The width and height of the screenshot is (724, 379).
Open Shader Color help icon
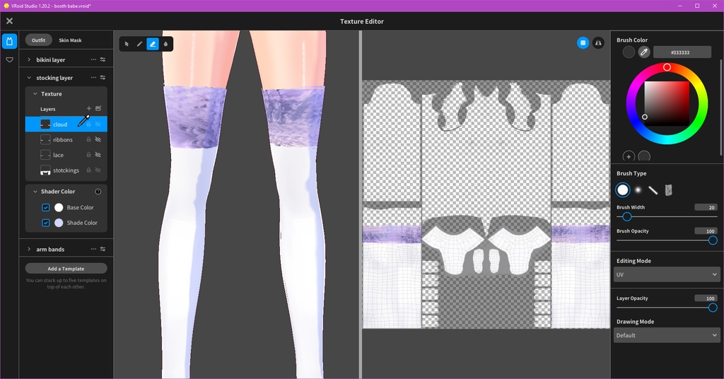pyautogui.click(x=98, y=192)
